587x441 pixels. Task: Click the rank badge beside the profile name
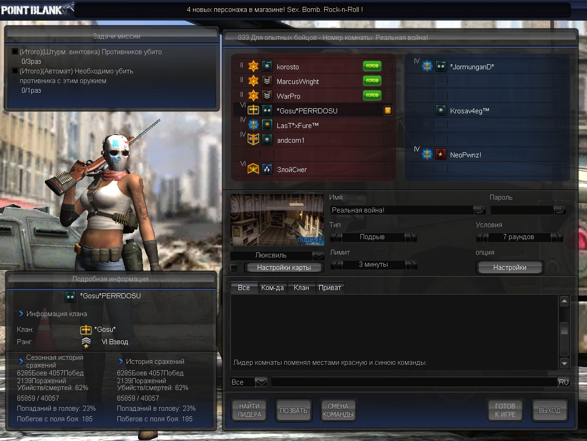click(70, 296)
